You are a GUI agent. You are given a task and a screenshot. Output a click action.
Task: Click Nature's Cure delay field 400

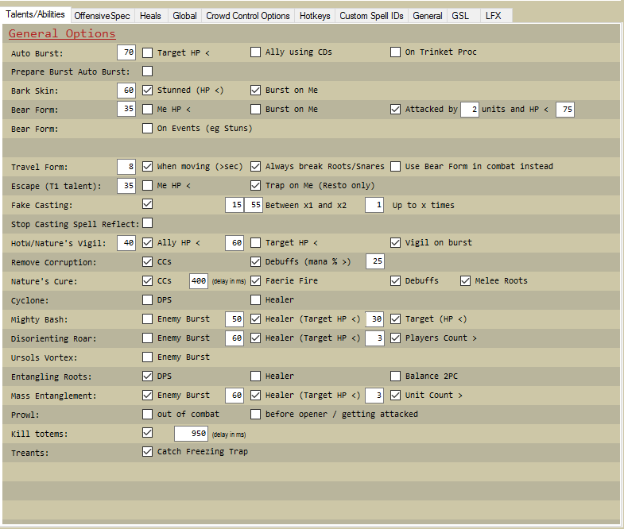[199, 281]
